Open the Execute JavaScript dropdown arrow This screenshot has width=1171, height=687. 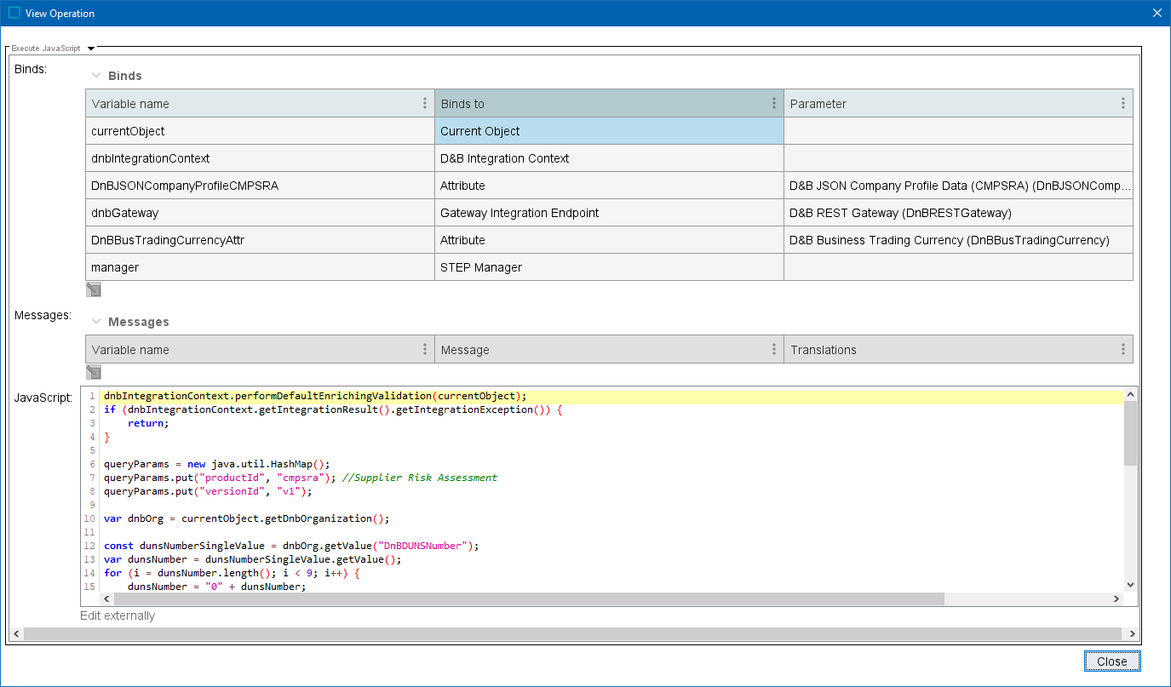click(91, 49)
